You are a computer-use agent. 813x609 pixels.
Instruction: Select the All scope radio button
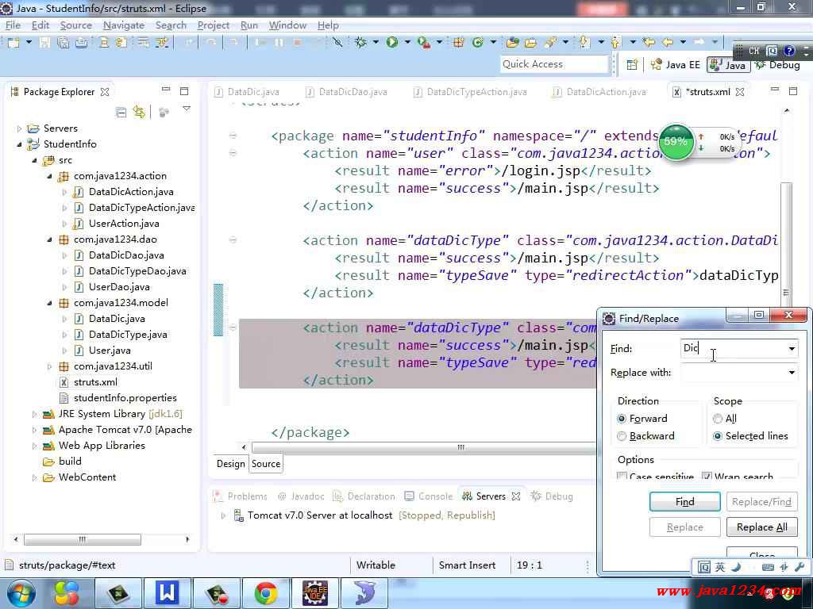(x=718, y=419)
